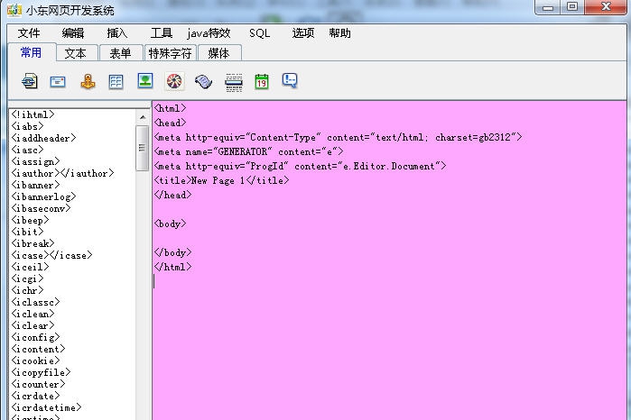The height and width of the screenshot is (420, 631).
Task: Click the scroll-paper script icon
Action: [x=204, y=82]
